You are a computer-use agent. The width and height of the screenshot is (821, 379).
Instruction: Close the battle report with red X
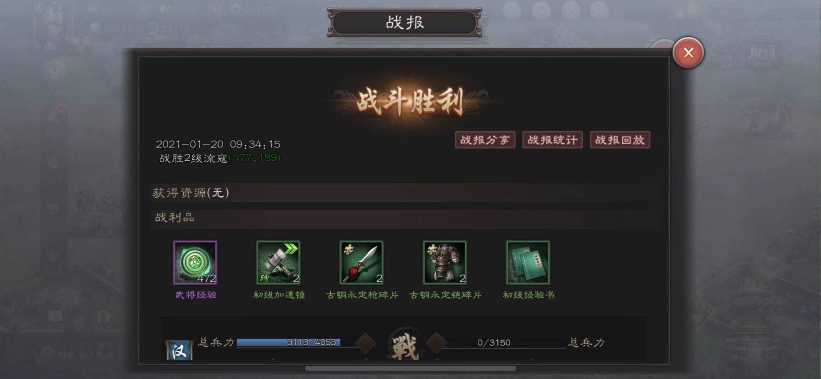pyautogui.click(x=688, y=53)
